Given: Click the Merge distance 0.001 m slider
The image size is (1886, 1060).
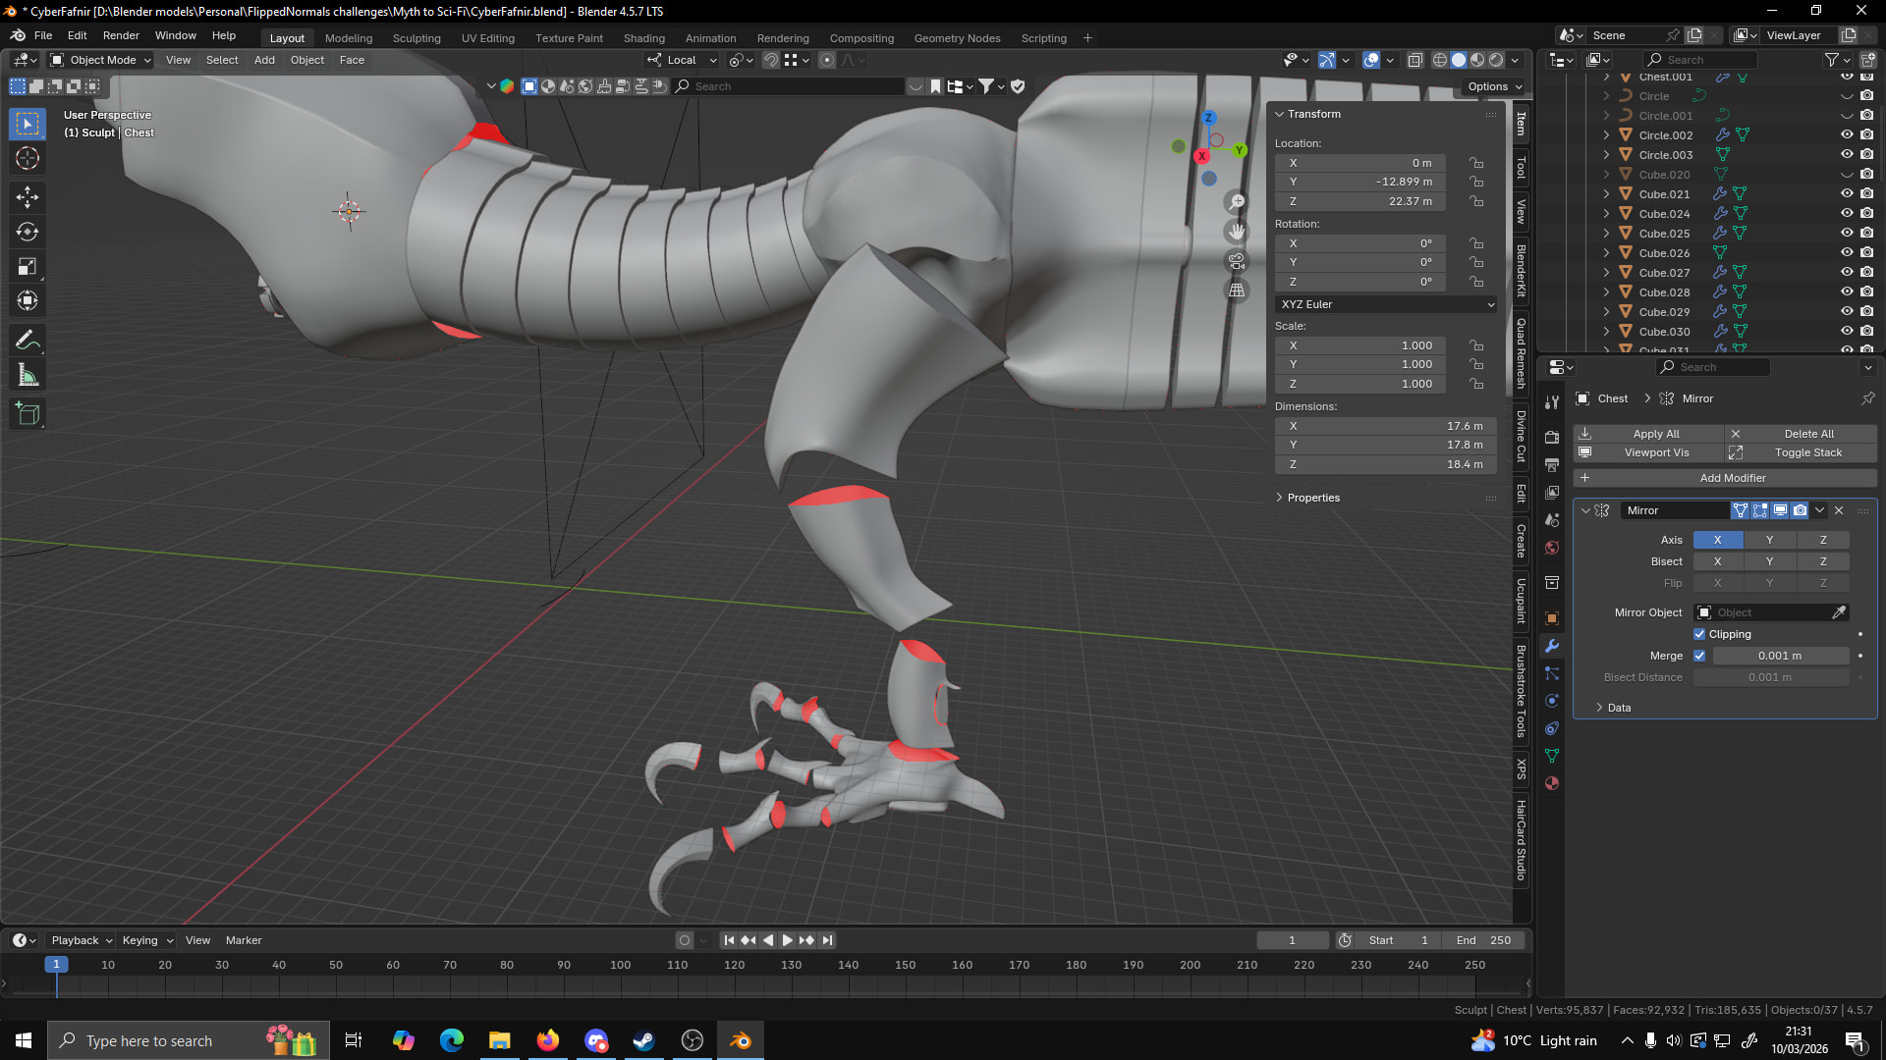Looking at the screenshot, I should (1779, 656).
